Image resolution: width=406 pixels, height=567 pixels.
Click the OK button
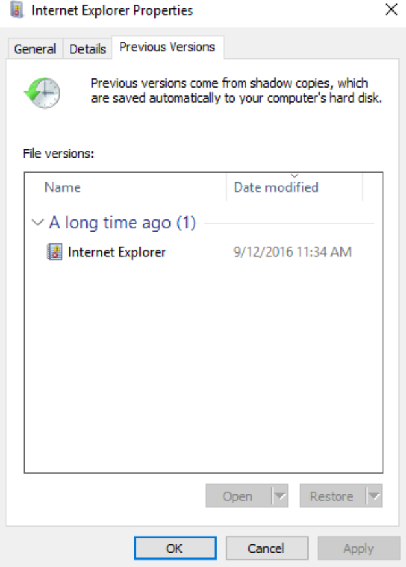[x=175, y=548]
